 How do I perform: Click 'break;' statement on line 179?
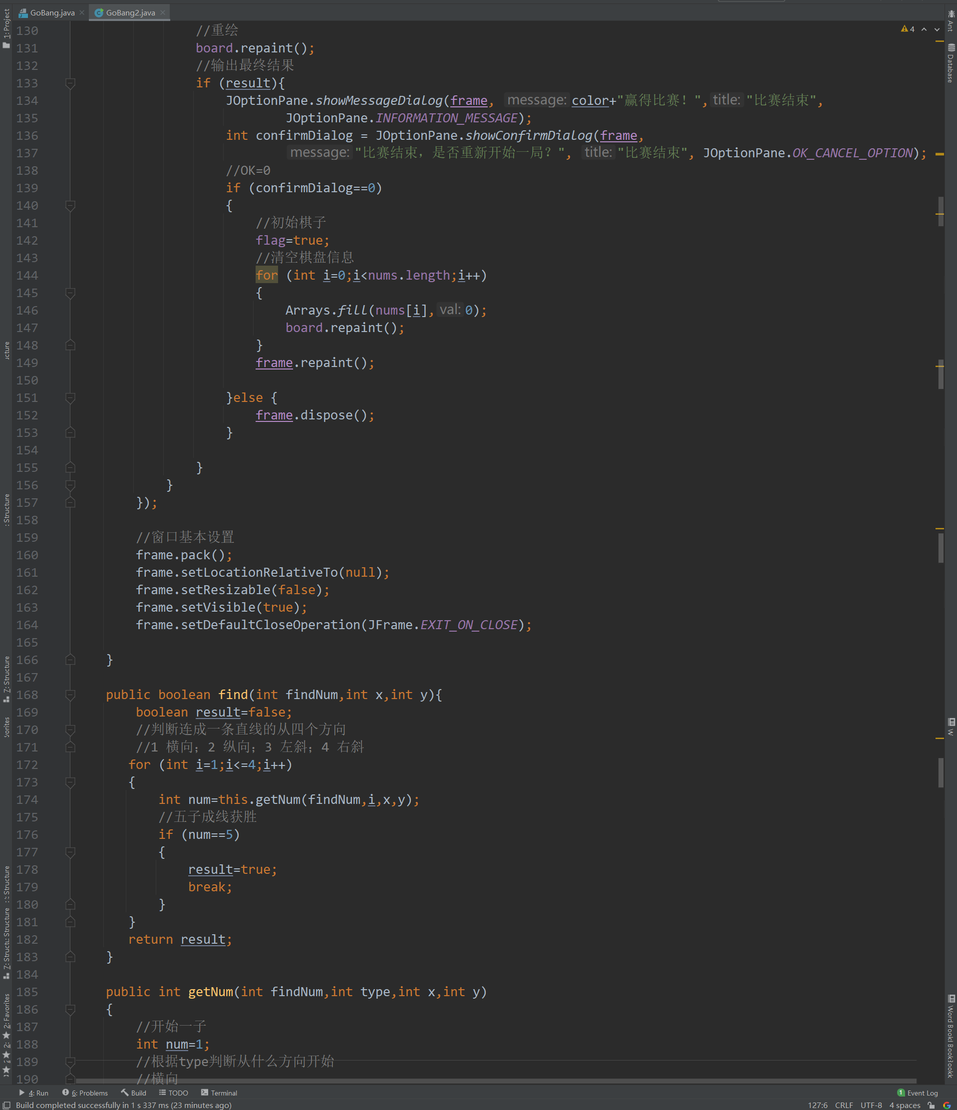point(210,887)
